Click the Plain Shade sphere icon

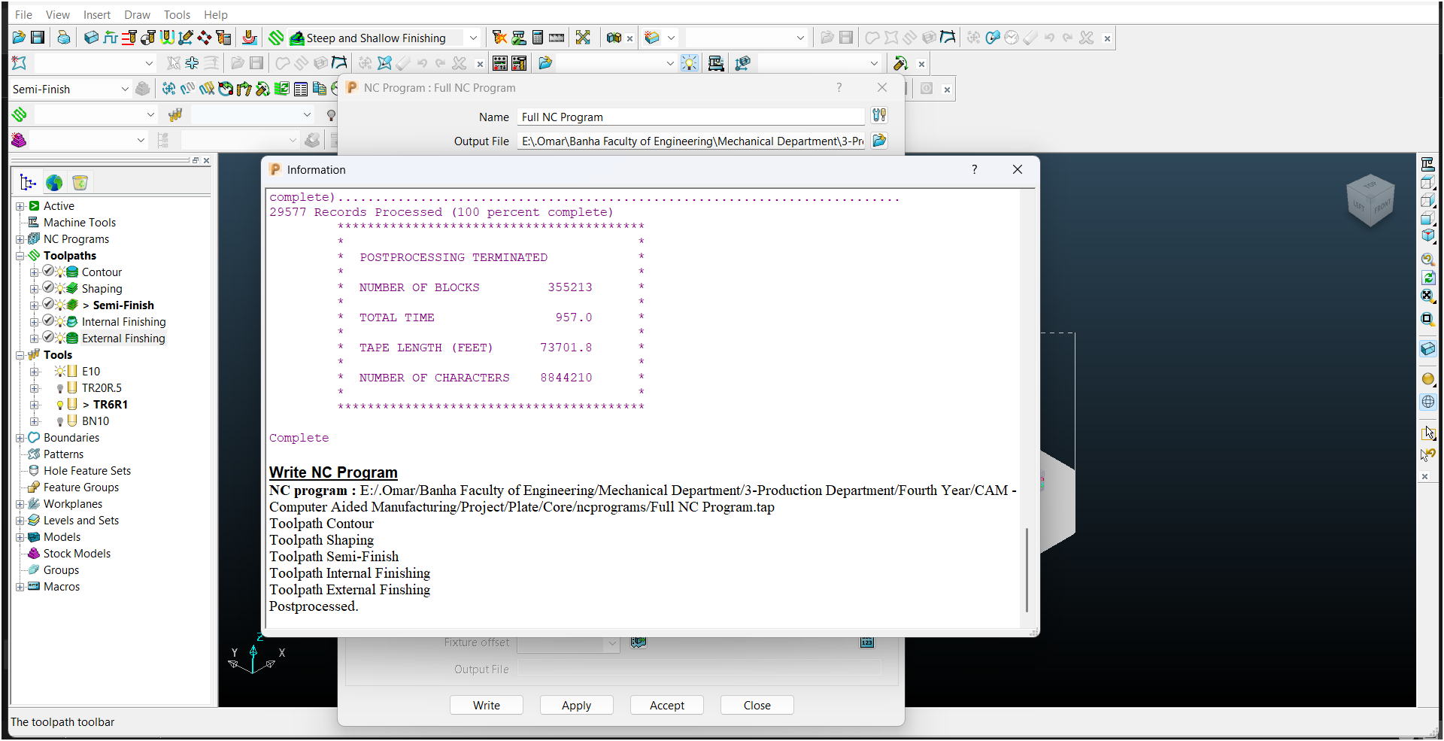1427,379
